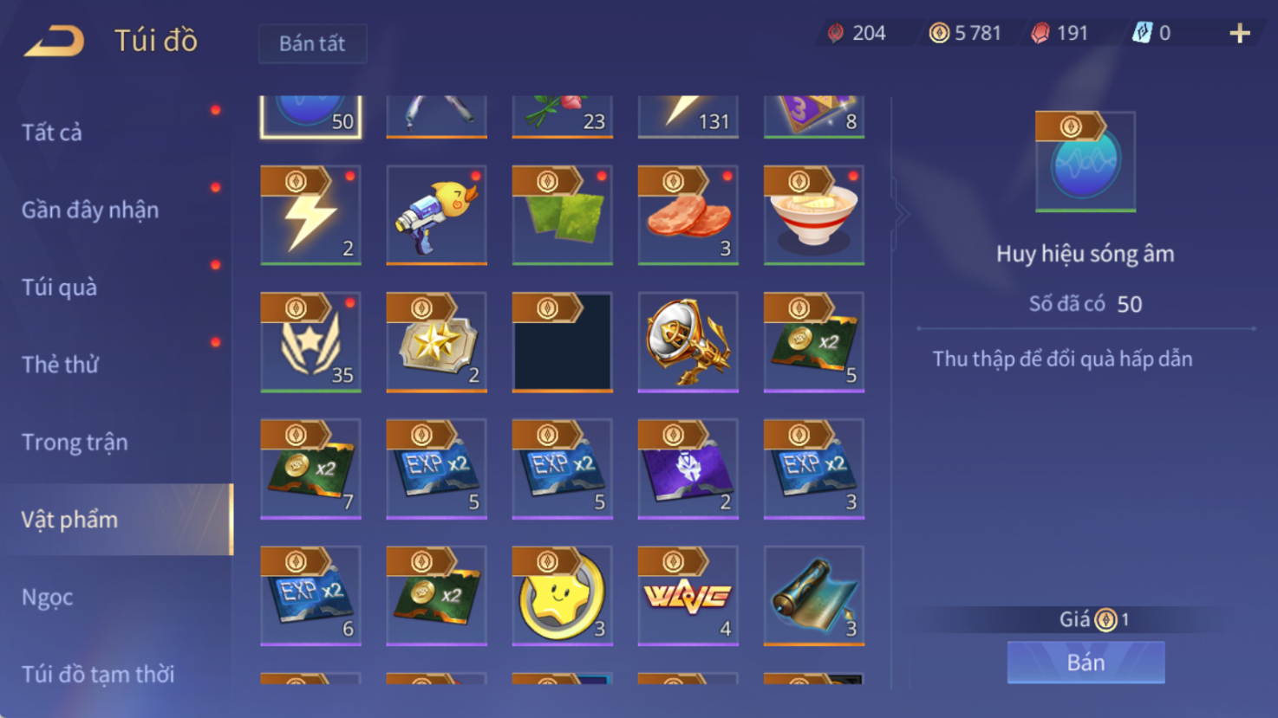Image resolution: width=1278 pixels, height=718 pixels.
Task: Open the Tất cả tab
Action: pos(52,133)
